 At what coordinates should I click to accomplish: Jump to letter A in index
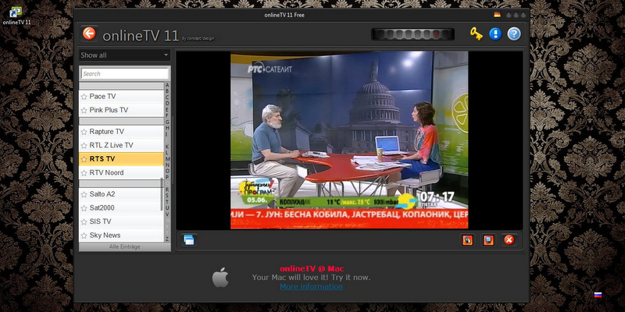click(167, 85)
